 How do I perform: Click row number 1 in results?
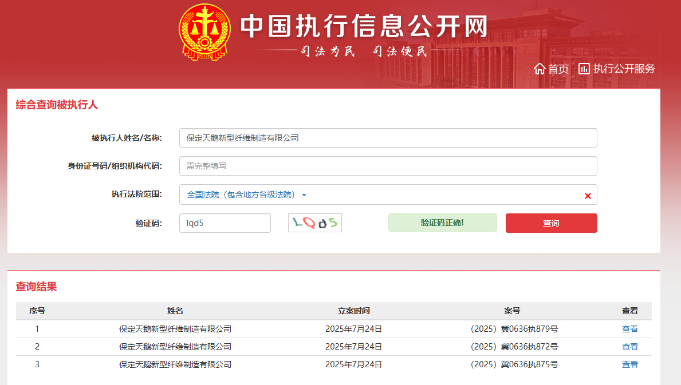click(37, 329)
